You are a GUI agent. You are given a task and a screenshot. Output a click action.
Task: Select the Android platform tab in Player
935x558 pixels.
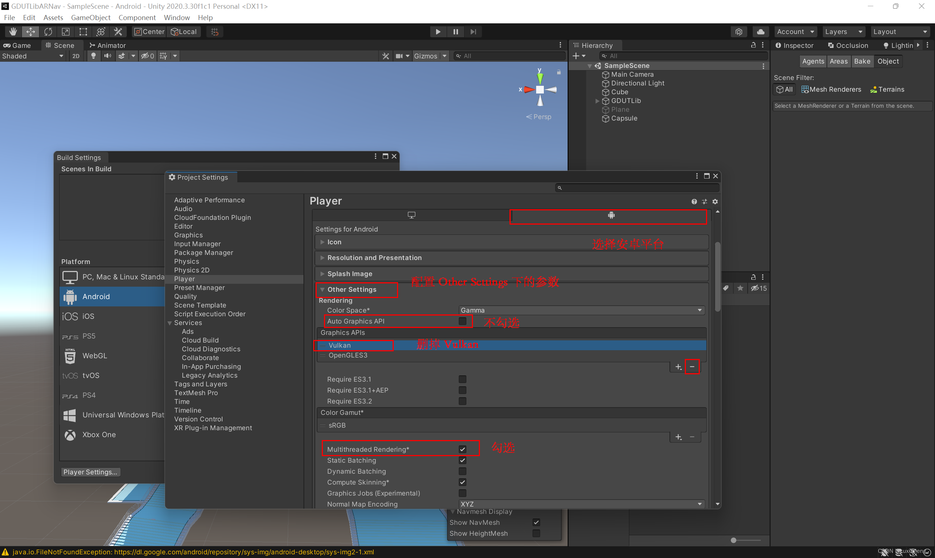click(611, 215)
